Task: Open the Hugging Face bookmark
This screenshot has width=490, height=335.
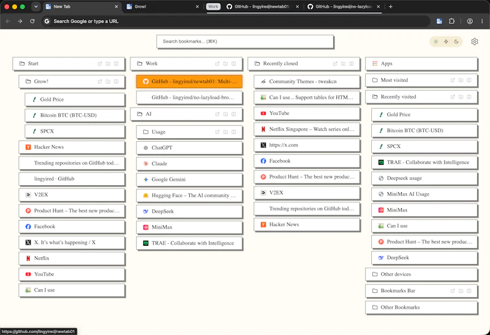Action: point(189,196)
